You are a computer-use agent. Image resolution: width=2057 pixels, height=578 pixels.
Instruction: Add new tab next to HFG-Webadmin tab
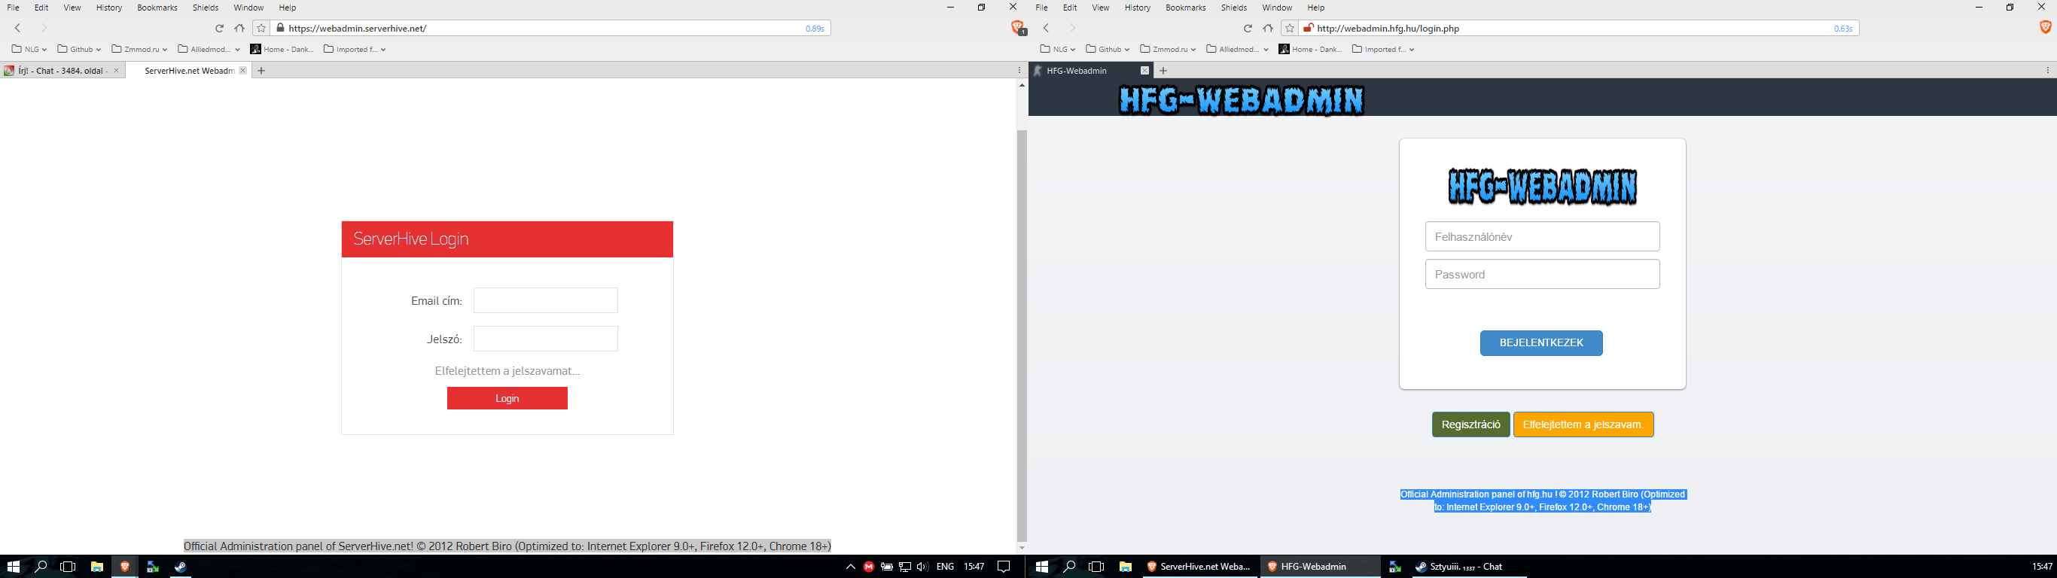[x=1163, y=71]
